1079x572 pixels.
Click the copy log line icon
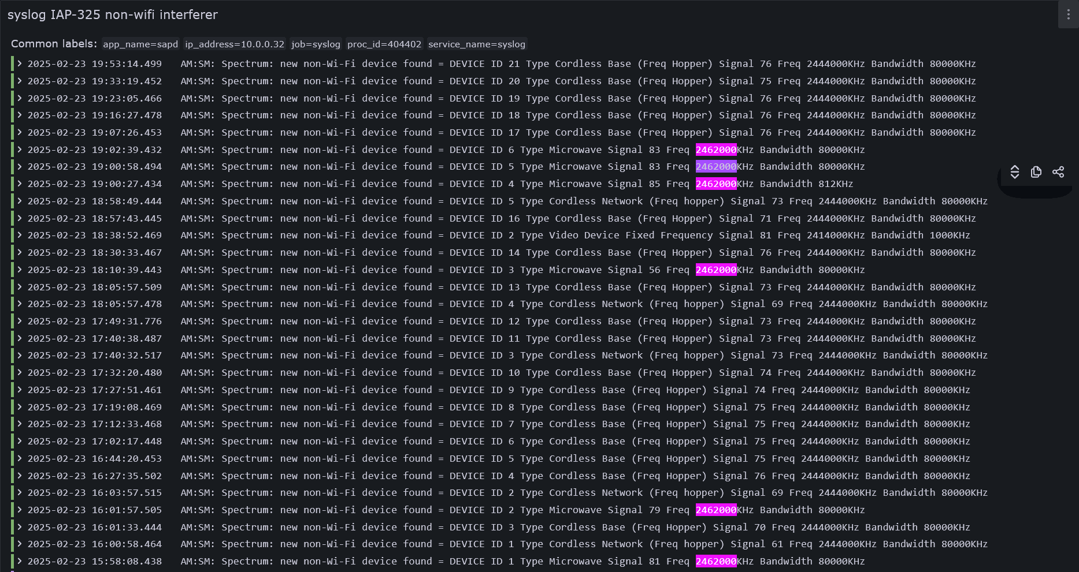click(x=1036, y=172)
